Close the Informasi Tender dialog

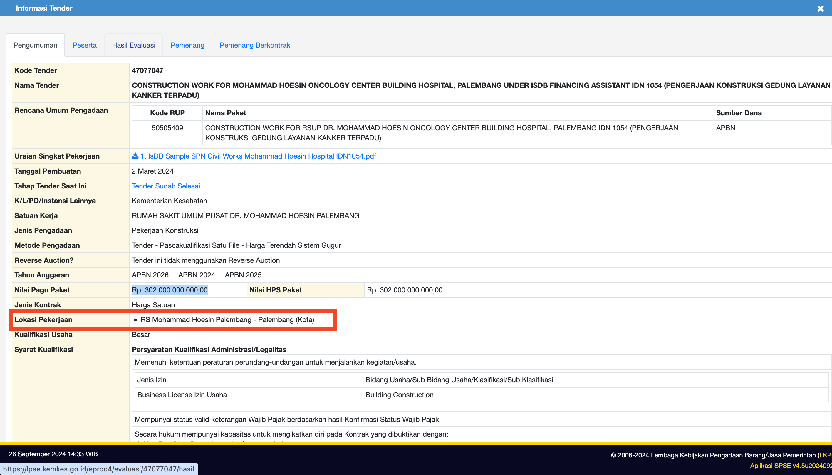820,9
